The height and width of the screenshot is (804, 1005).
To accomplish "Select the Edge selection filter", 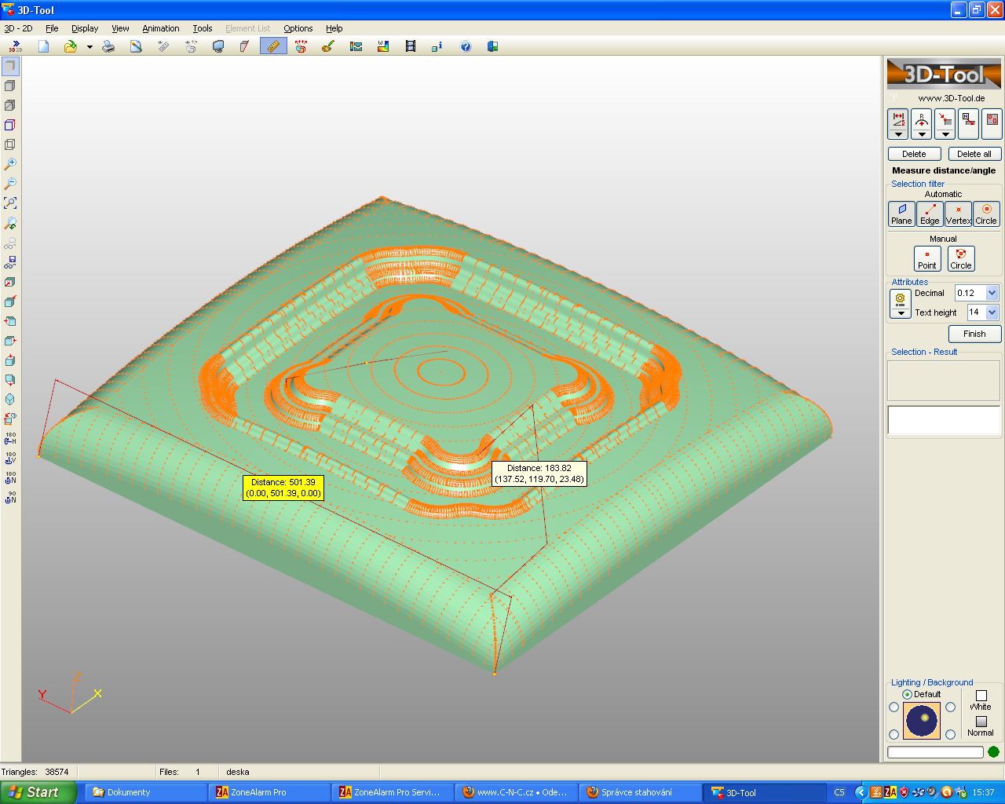I will click(930, 214).
